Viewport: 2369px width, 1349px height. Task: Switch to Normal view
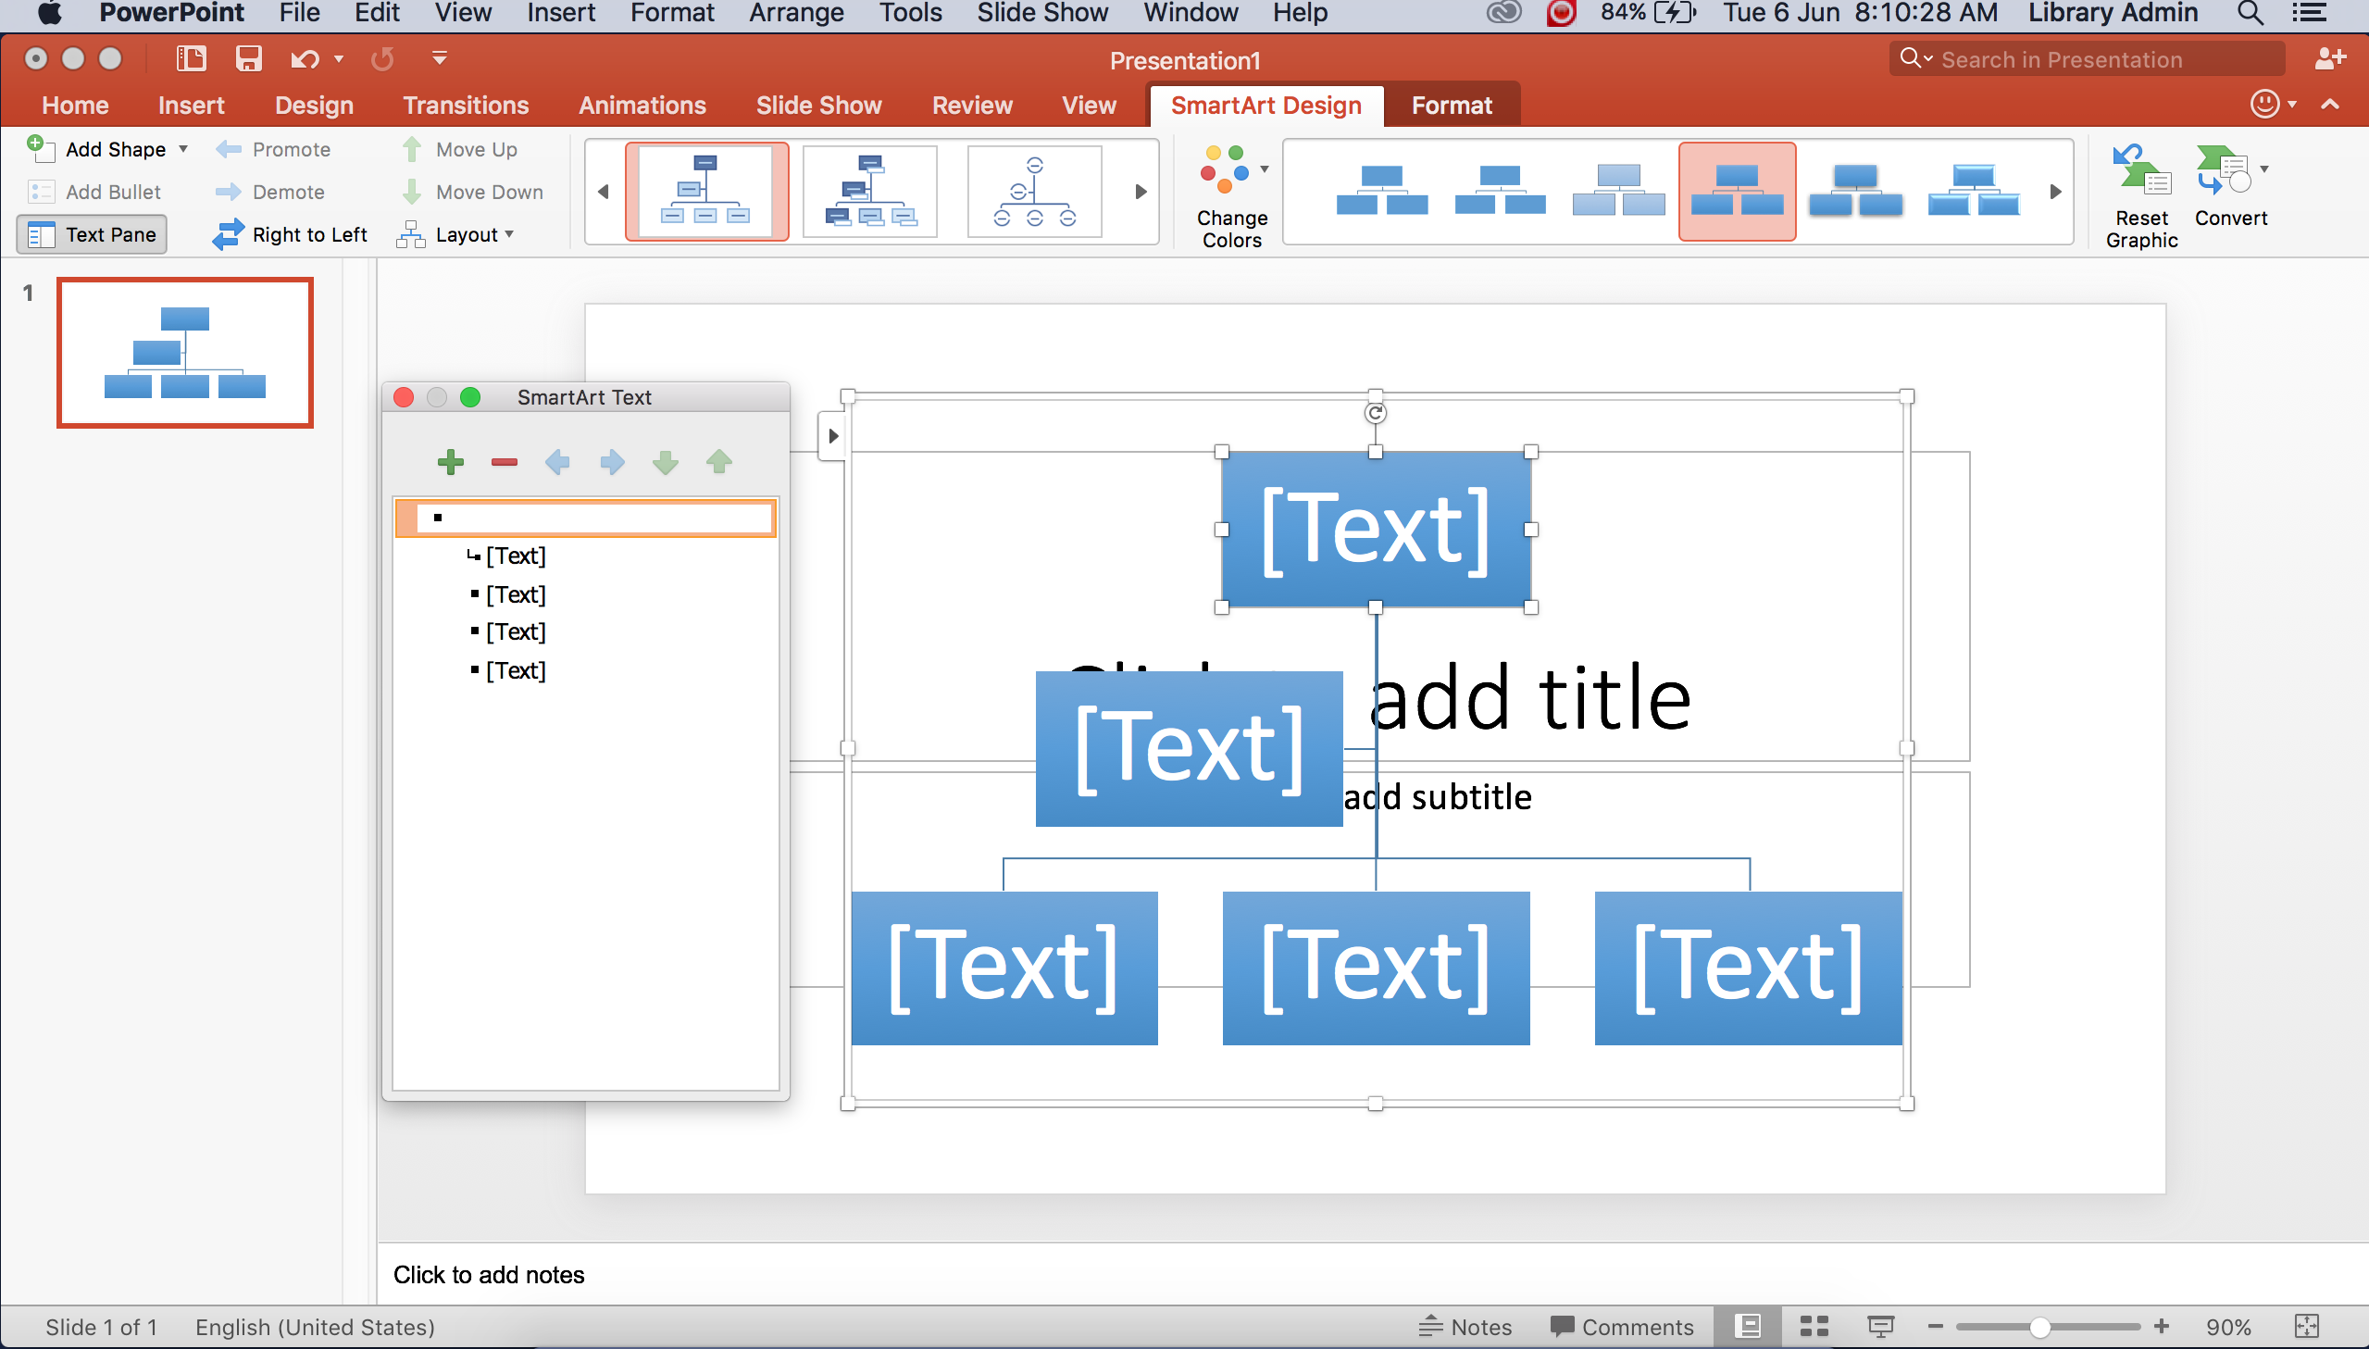1748,1327
